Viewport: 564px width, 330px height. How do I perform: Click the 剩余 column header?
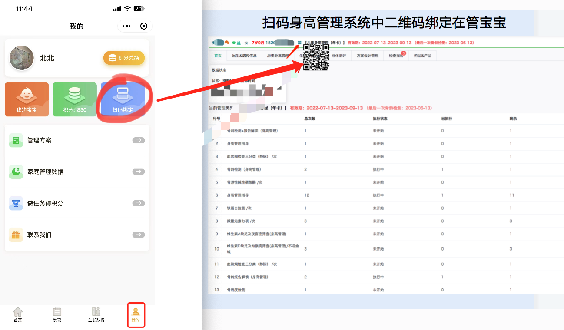pos(514,118)
